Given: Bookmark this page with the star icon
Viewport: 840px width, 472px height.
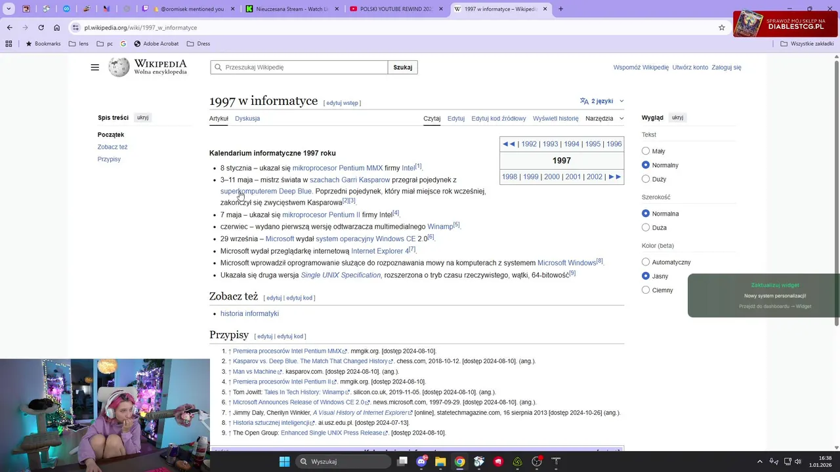Looking at the screenshot, I should (x=722, y=28).
